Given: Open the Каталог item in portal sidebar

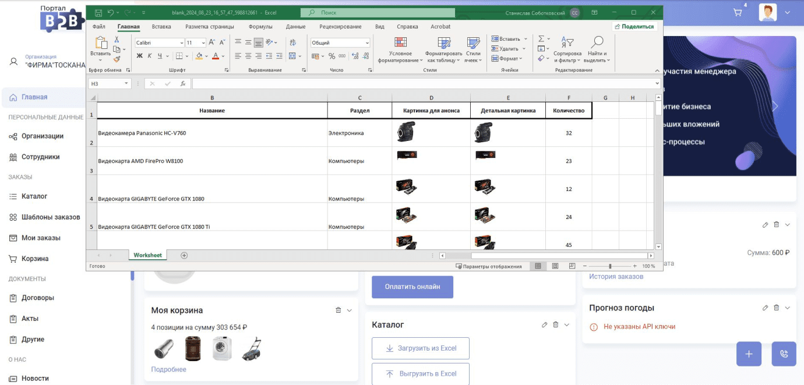Looking at the screenshot, I should 34,196.
